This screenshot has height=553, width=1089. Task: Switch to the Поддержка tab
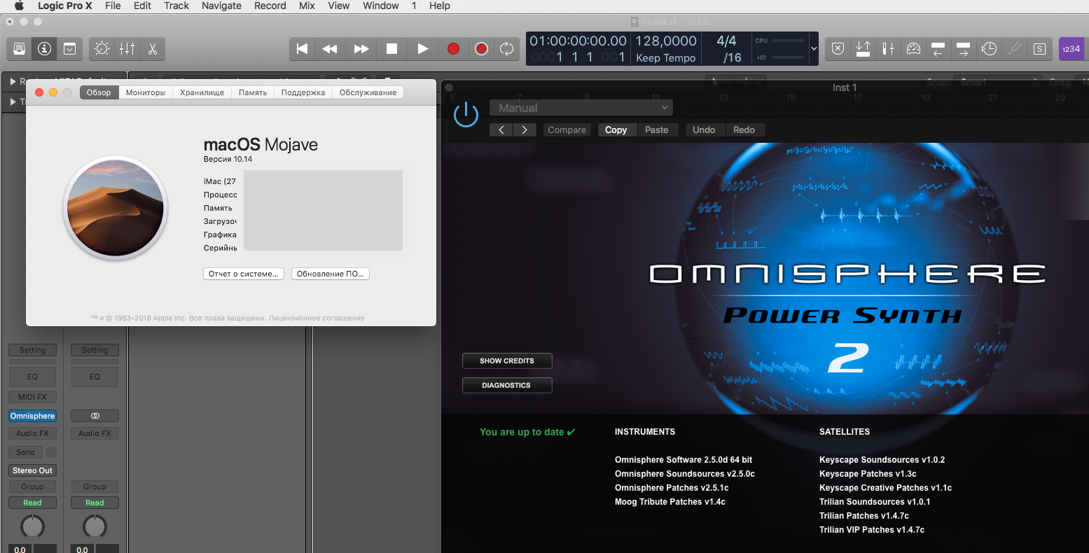pos(303,92)
